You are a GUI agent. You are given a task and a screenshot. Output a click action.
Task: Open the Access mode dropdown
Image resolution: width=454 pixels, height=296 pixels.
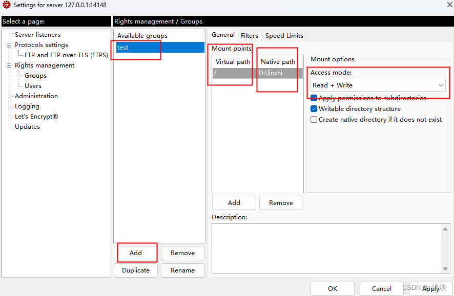(x=441, y=85)
